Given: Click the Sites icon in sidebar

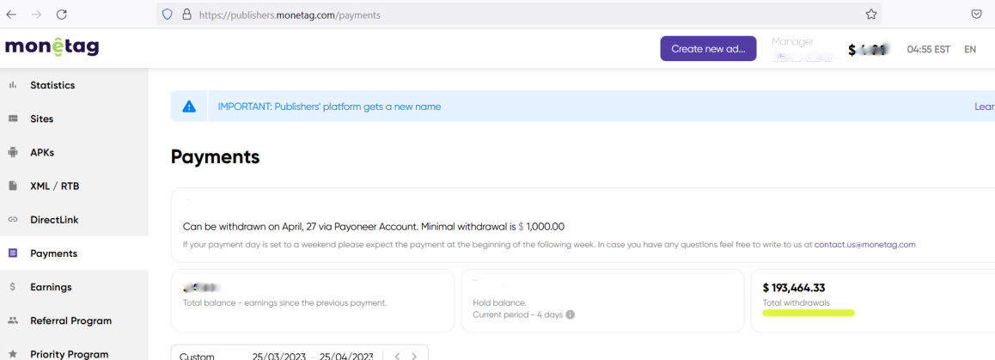Looking at the screenshot, I should click(13, 119).
